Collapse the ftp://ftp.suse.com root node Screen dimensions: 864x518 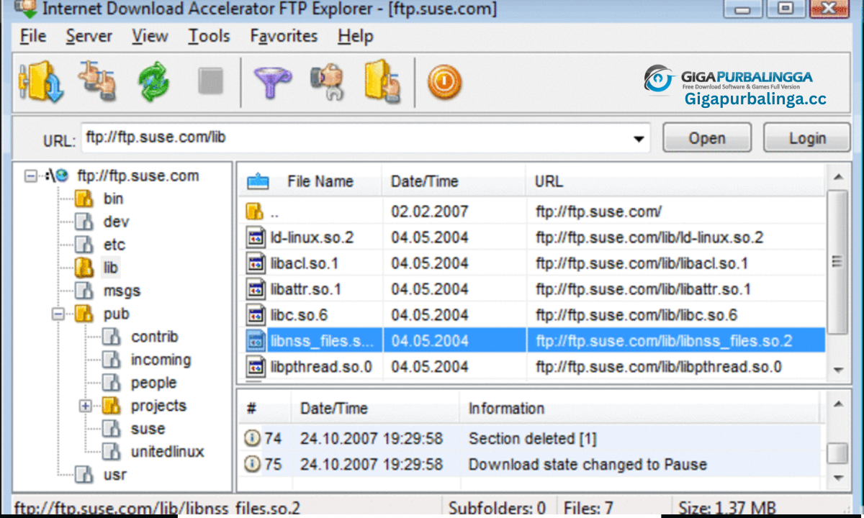[x=30, y=176]
